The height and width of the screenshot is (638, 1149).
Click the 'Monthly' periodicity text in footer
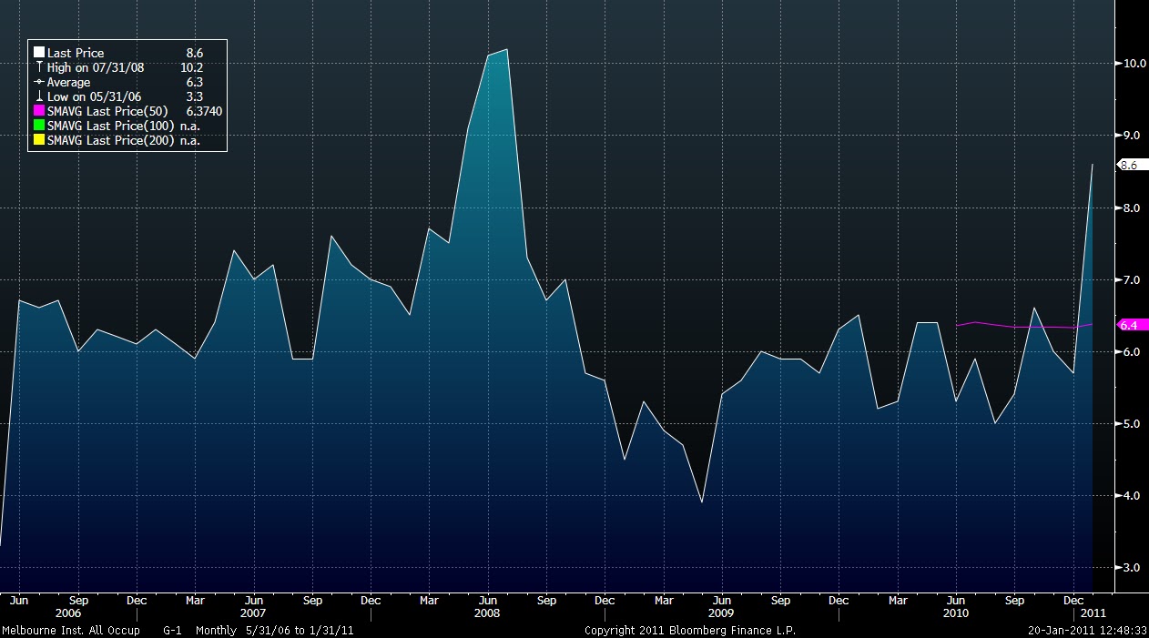(x=217, y=631)
